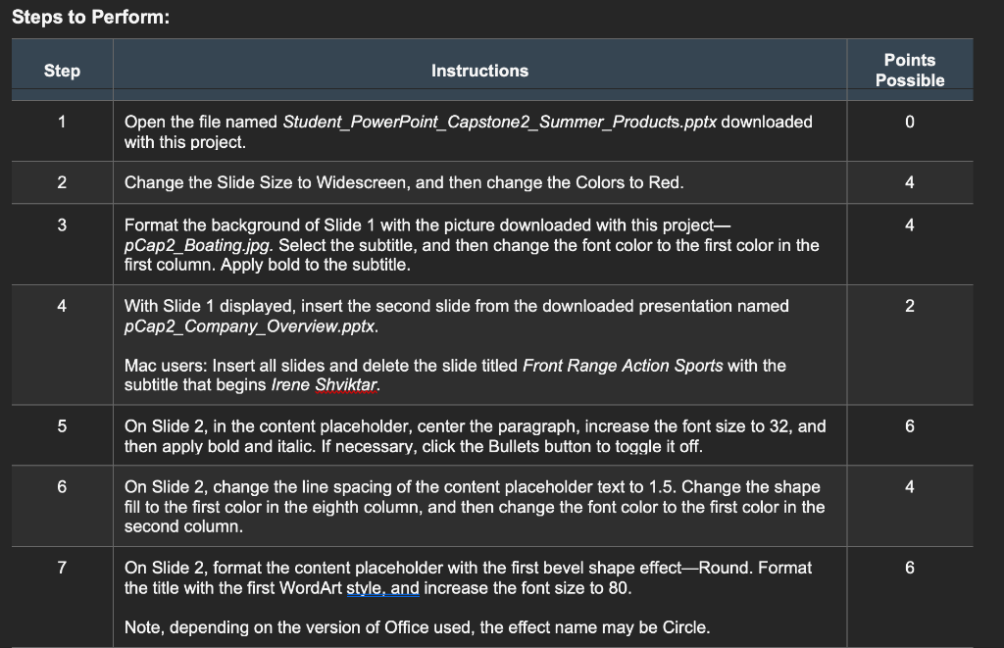1004x648 pixels.
Task: Click the "Step" column header
Action: pos(62,71)
